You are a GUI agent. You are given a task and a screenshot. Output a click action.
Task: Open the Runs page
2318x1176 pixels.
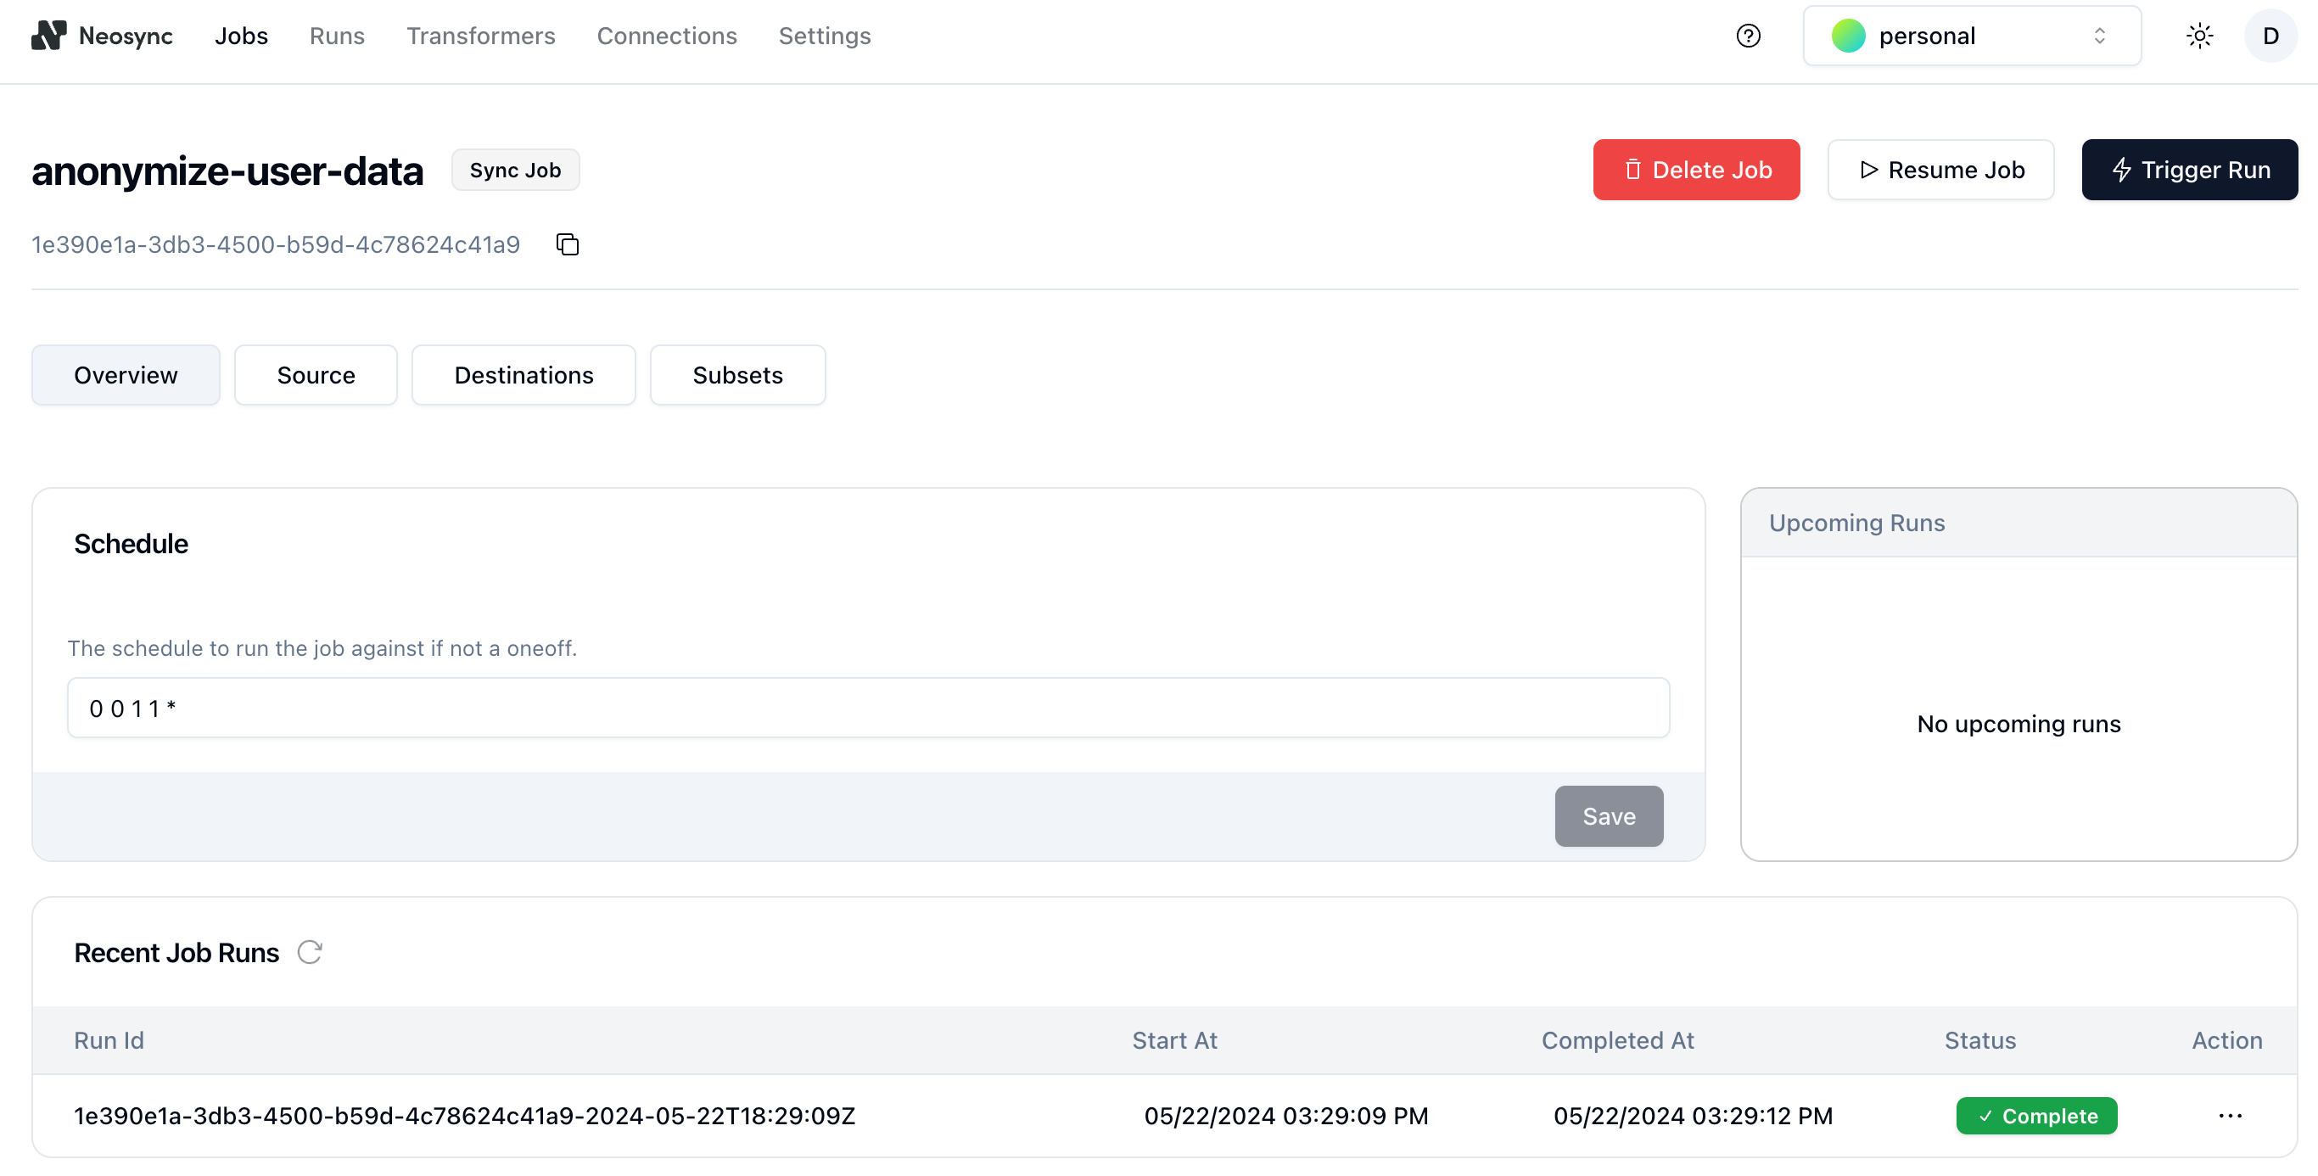click(x=337, y=35)
